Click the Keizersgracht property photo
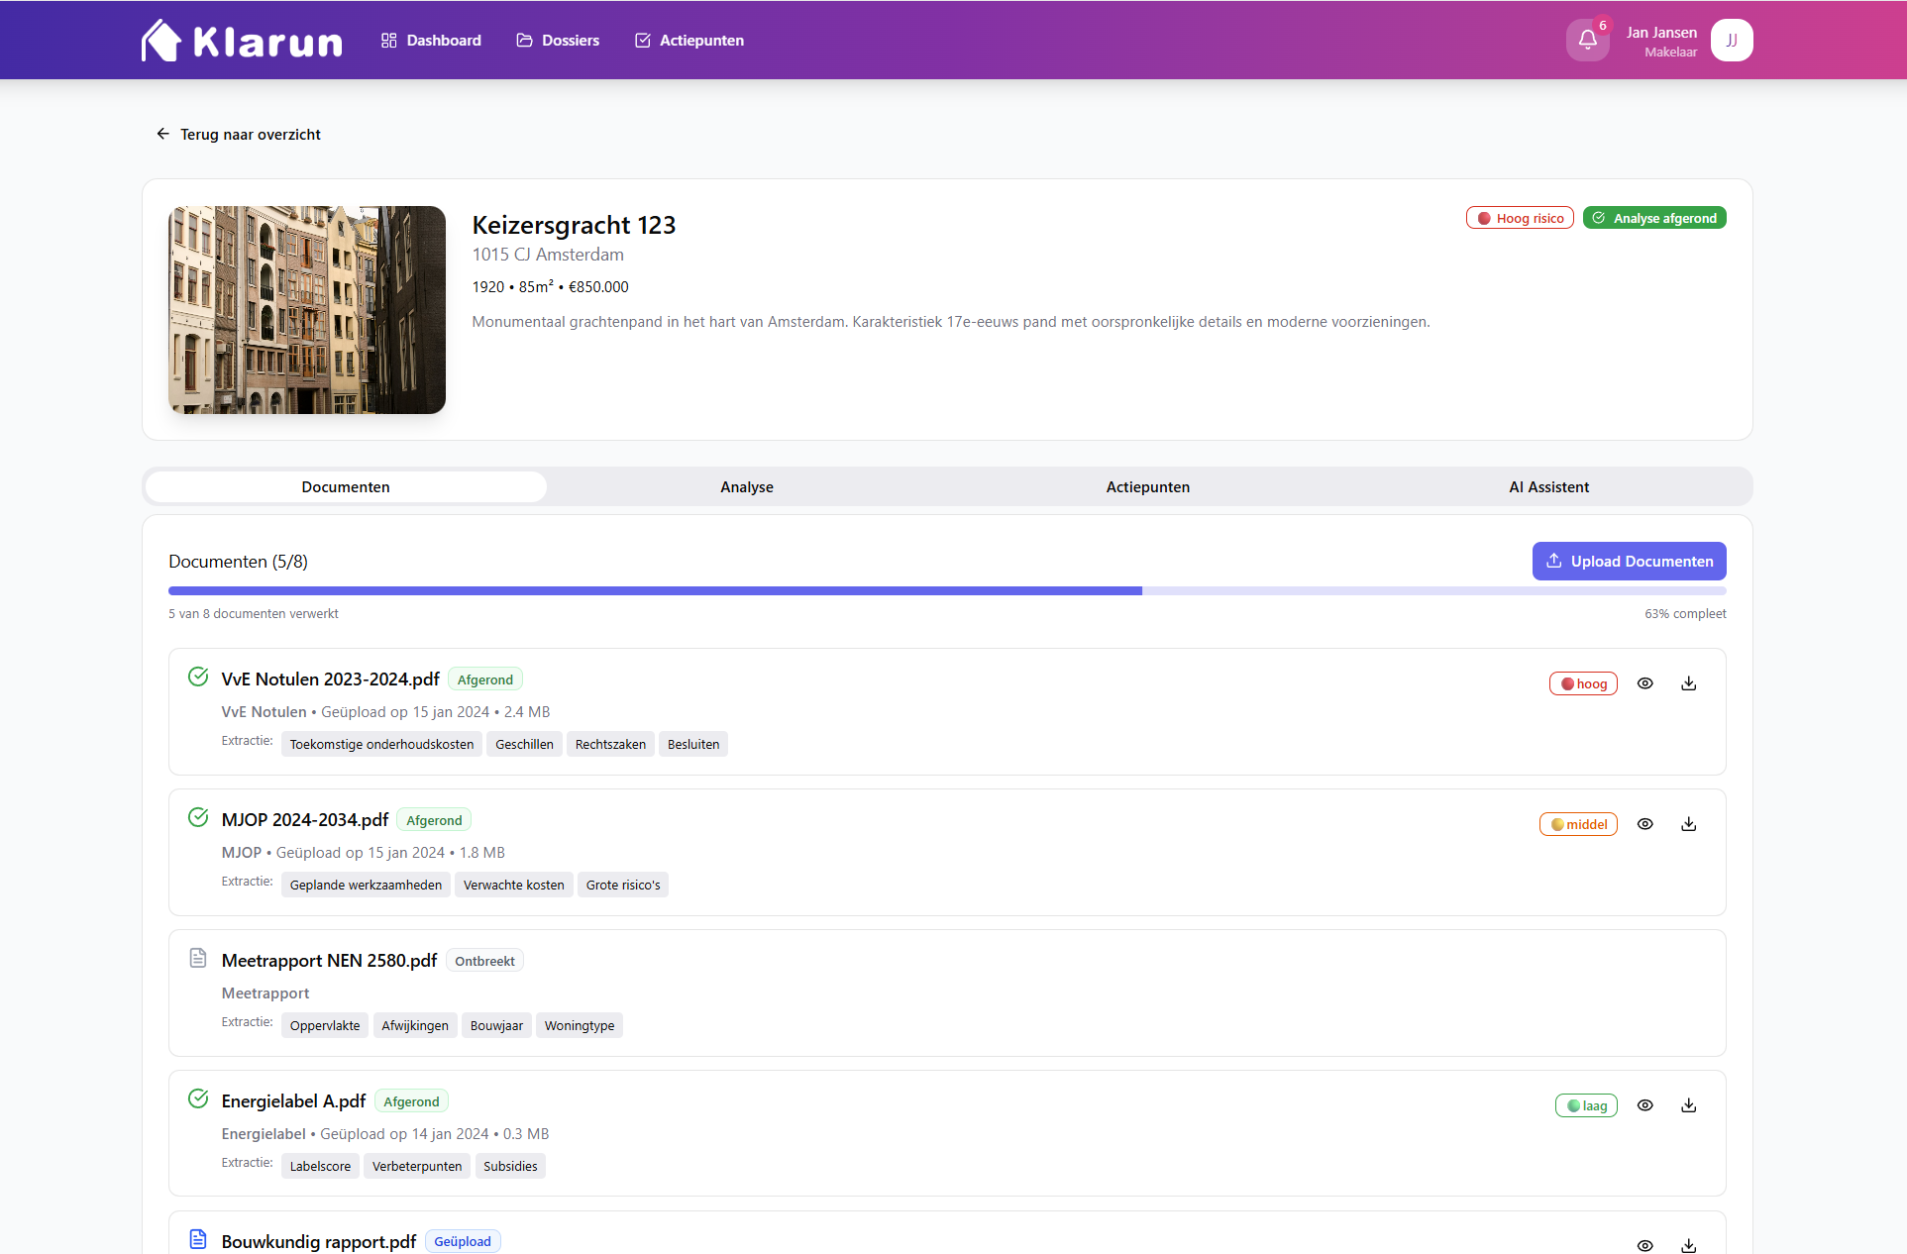The height and width of the screenshot is (1254, 1907). 307,310
